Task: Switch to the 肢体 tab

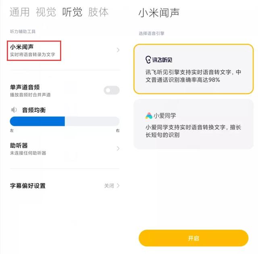Action: (x=98, y=12)
